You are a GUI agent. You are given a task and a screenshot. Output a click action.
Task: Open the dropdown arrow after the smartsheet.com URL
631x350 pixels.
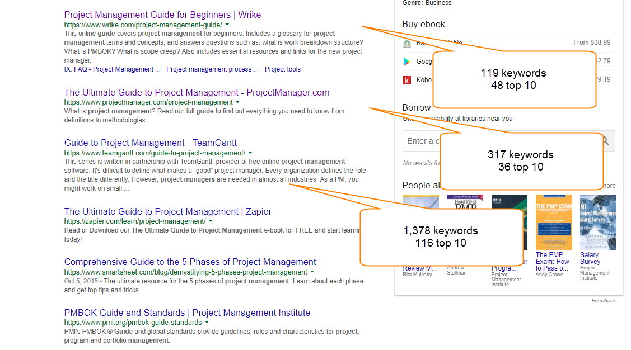coord(312,272)
